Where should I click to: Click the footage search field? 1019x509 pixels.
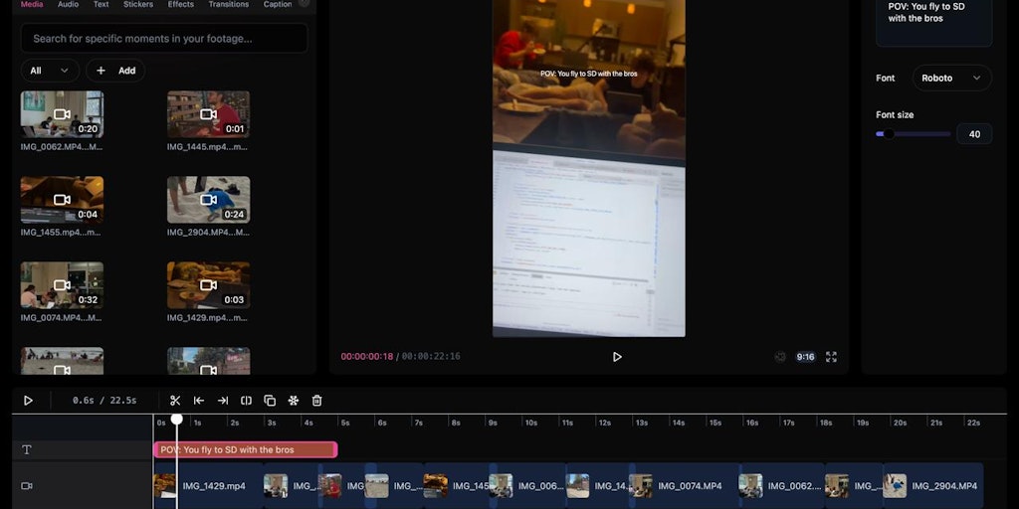click(164, 39)
